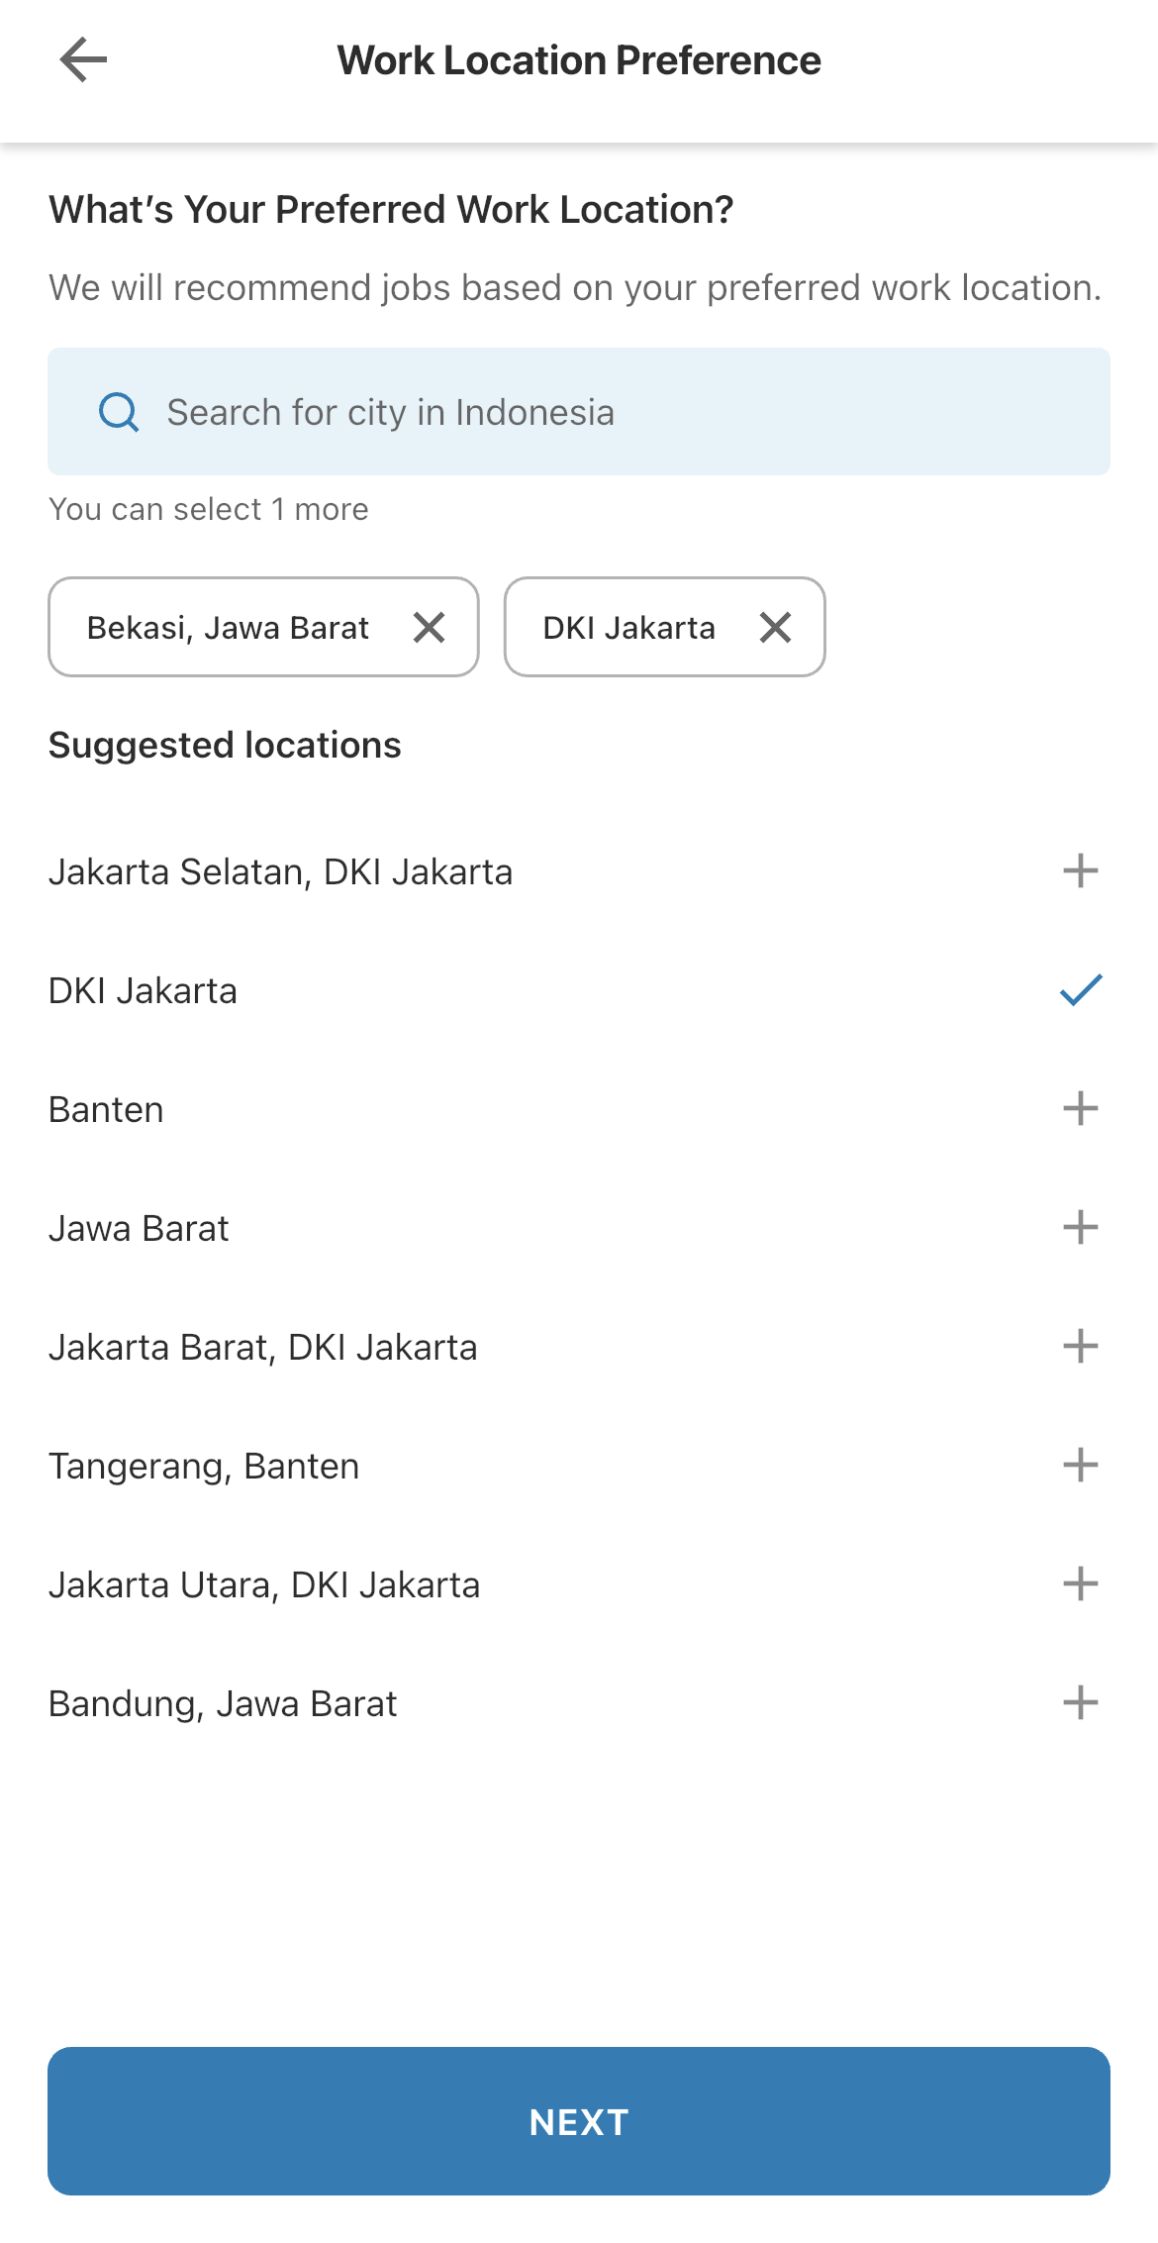Add Jakarta Barat with plus icon
Image resolution: width=1158 pixels, height=2243 pixels.
click(1080, 1347)
